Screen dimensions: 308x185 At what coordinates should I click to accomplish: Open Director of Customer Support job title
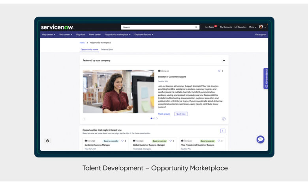(x=172, y=77)
